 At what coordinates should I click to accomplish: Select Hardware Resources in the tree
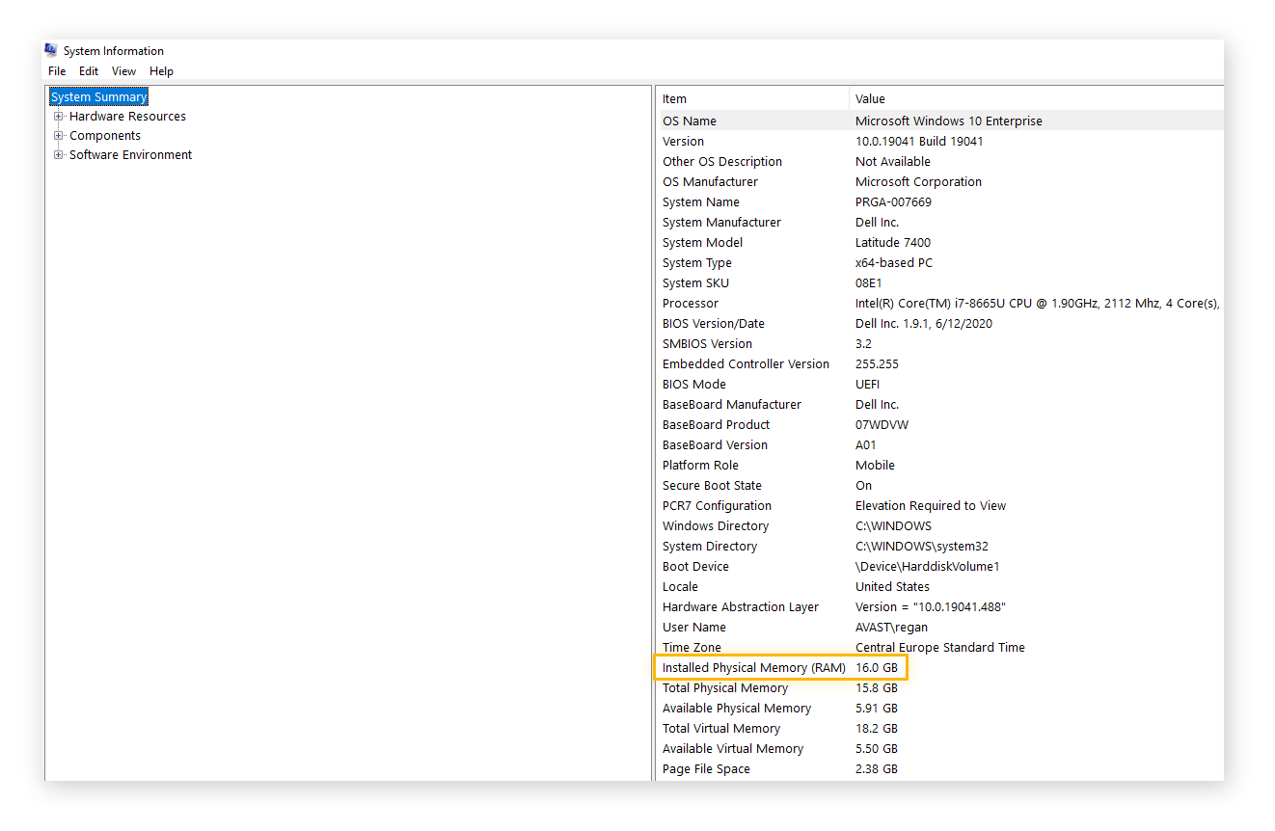click(127, 116)
